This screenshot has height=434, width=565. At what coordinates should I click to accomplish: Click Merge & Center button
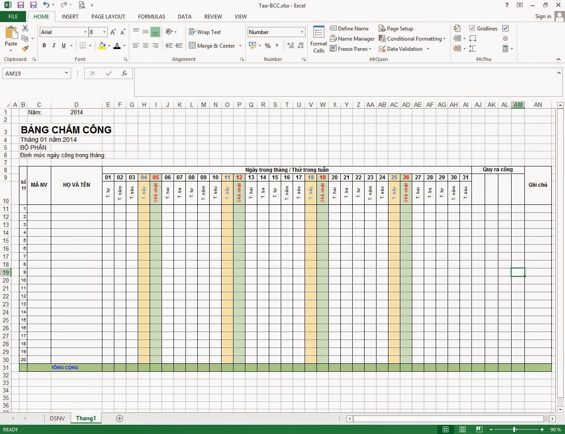212,45
